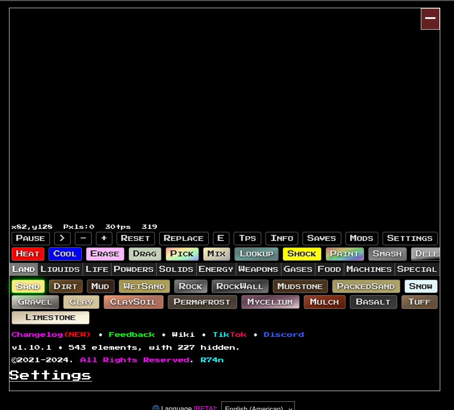Open the English (American) language dropdown
The height and width of the screenshot is (410, 454).
pos(258,407)
